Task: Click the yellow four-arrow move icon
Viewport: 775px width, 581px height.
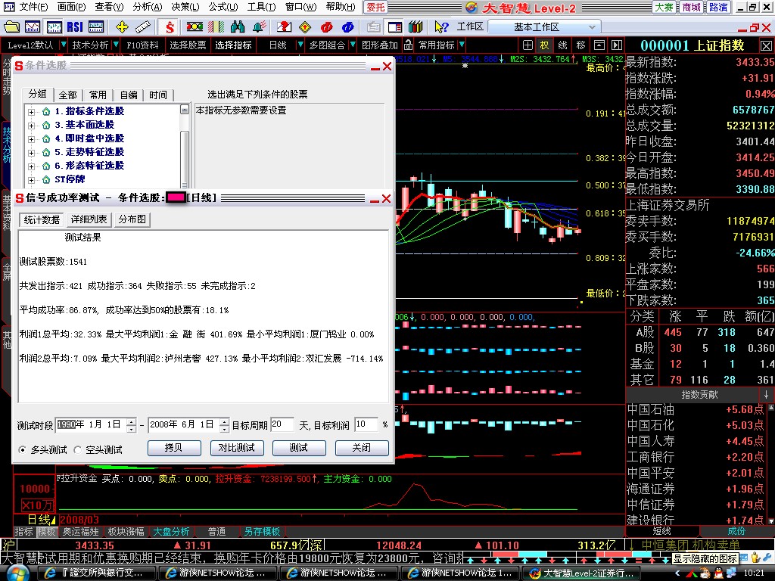Action: coord(123,26)
